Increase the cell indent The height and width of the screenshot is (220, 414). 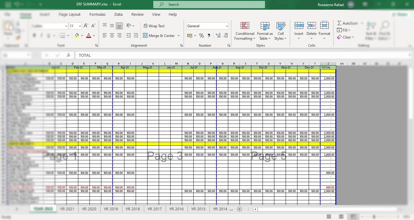point(136,35)
